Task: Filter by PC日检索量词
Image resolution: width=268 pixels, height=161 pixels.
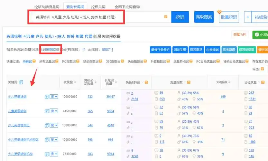Action: [206, 62]
